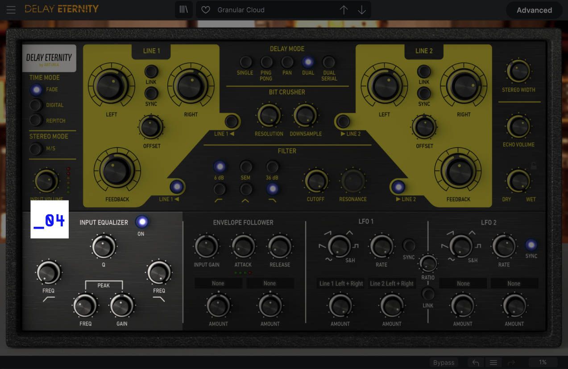This screenshot has width=568, height=369.
Task: Click the 1% CPU meter
Action: click(543, 363)
